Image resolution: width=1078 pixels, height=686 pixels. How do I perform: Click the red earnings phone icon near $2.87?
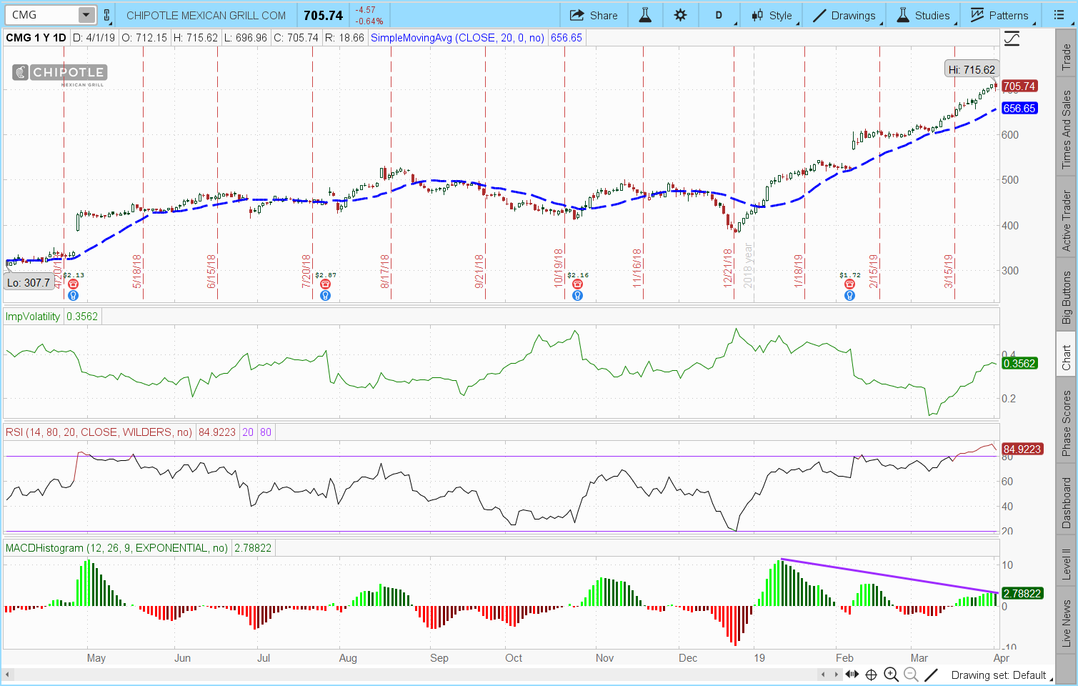pyautogui.click(x=325, y=284)
